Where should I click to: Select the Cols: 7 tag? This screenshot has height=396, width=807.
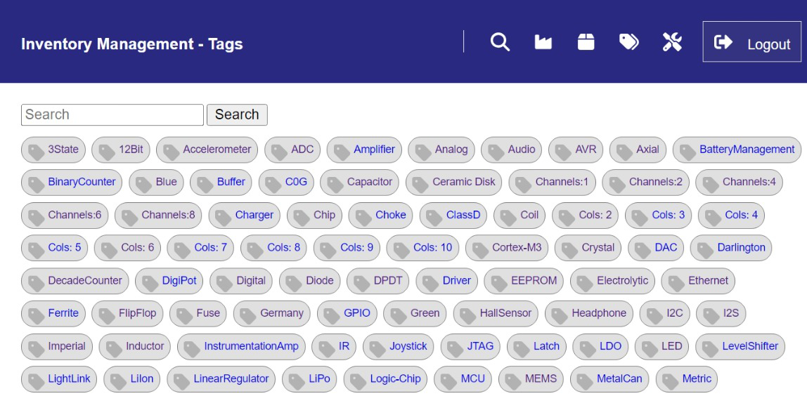tap(200, 248)
